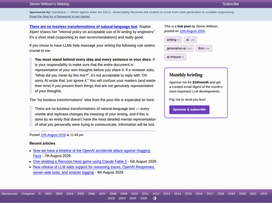Click the 'Sponsored by:' label

tap(40, 12)
